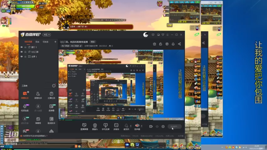The width and height of the screenshot is (267, 150).
Task: Open the hamburger menu in title bar
Action: click(168, 35)
